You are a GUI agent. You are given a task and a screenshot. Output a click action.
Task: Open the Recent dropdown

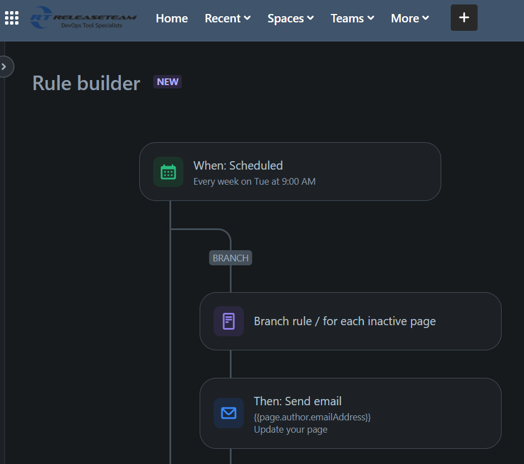click(x=227, y=18)
